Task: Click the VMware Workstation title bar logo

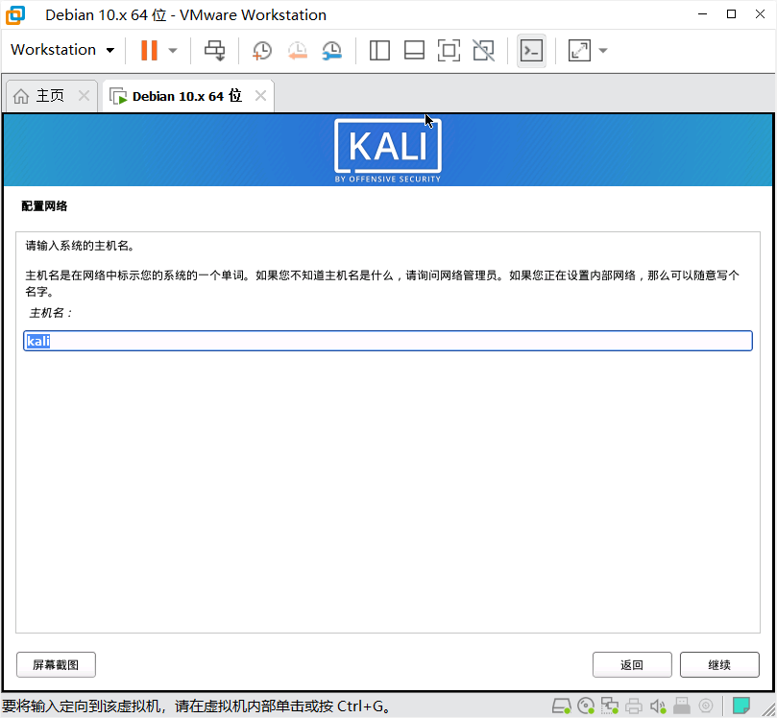Action: pyautogui.click(x=14, y=14)
